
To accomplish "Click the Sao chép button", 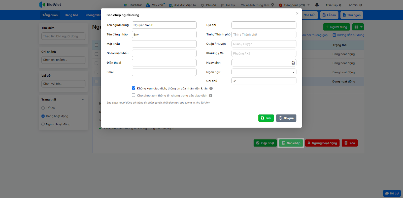I will [x=291, y=143].
